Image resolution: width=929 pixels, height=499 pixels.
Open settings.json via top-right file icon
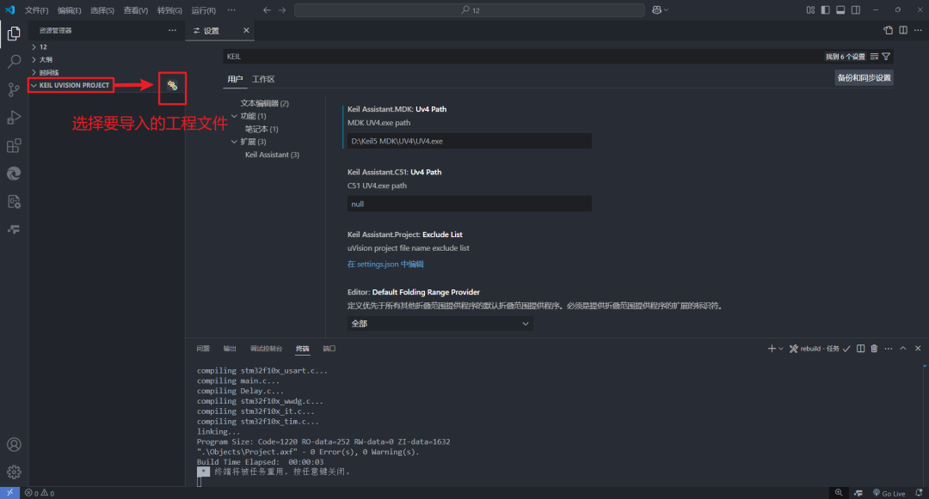pos(888,30)
